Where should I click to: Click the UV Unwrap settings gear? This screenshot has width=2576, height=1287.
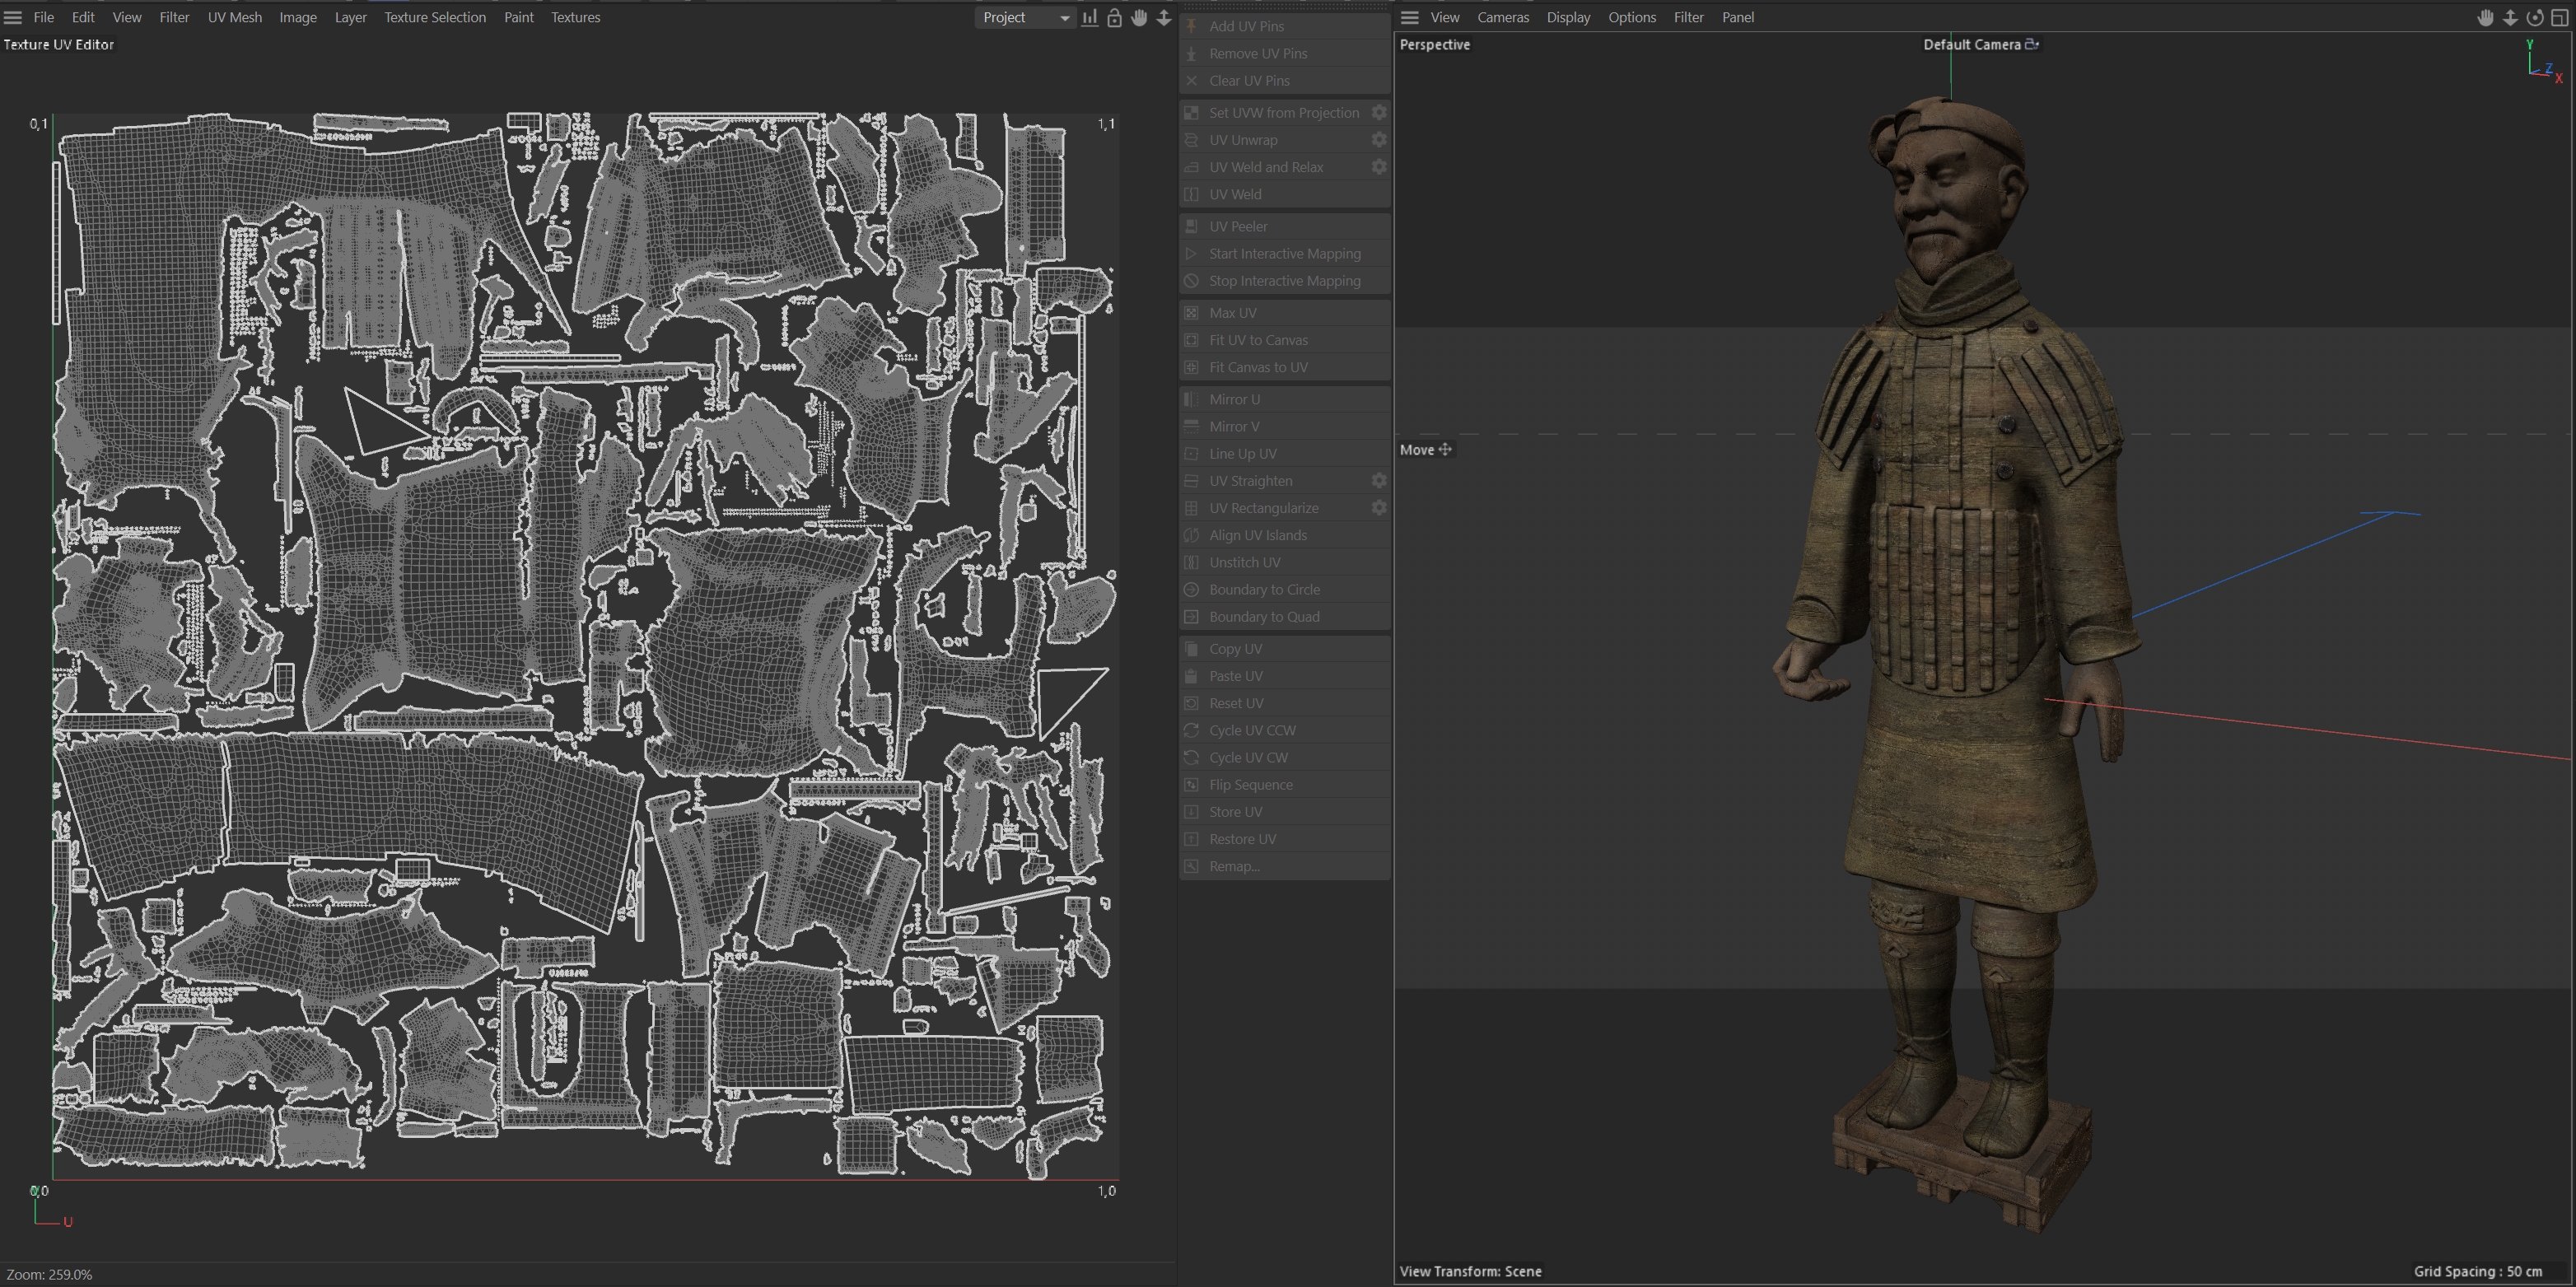(1379, 140)
